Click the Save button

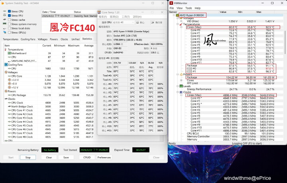(66, 157)
